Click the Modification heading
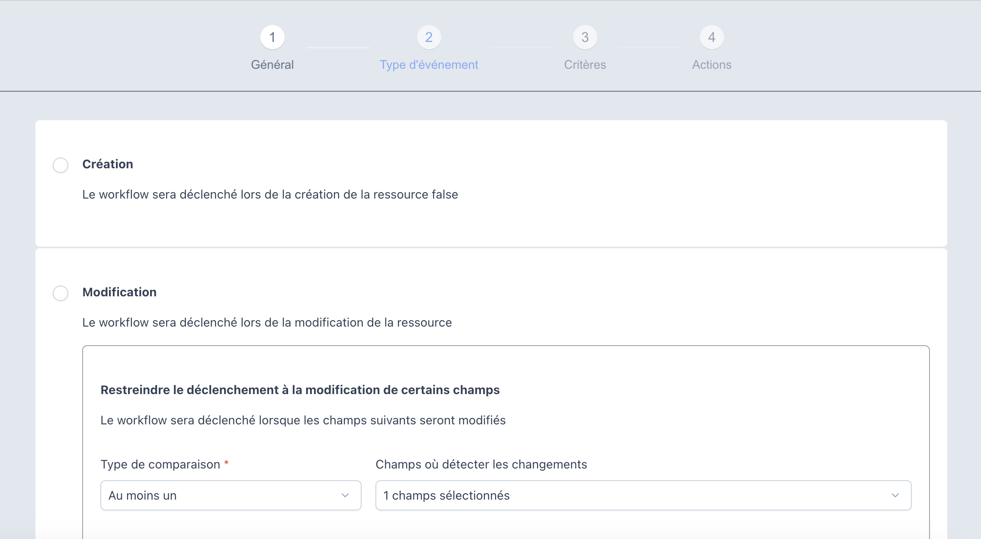The width and height of the screenshot is (981, 539). click(x=119, y=292)
